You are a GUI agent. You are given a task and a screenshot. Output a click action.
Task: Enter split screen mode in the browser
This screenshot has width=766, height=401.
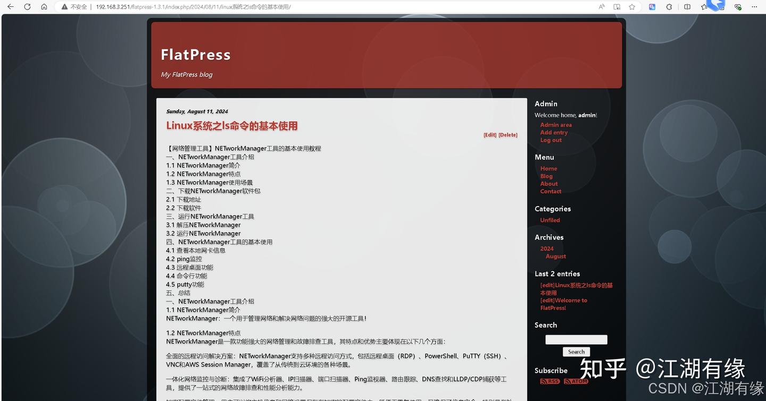(x=686, y=7)
